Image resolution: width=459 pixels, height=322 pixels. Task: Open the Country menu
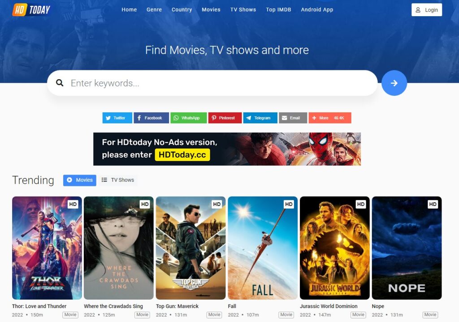(x=182, y=9)
